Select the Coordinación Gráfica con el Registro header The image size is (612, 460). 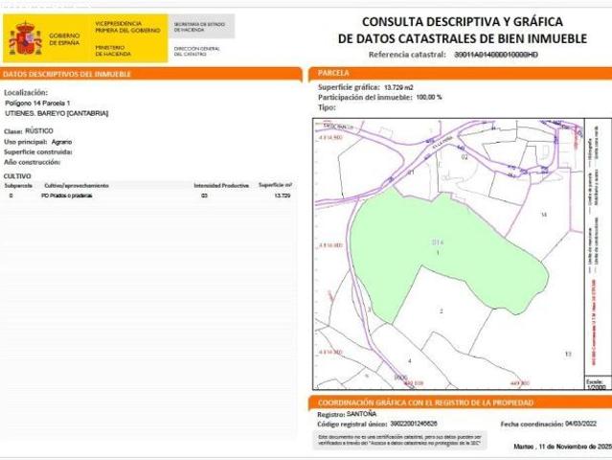(460, 402)
